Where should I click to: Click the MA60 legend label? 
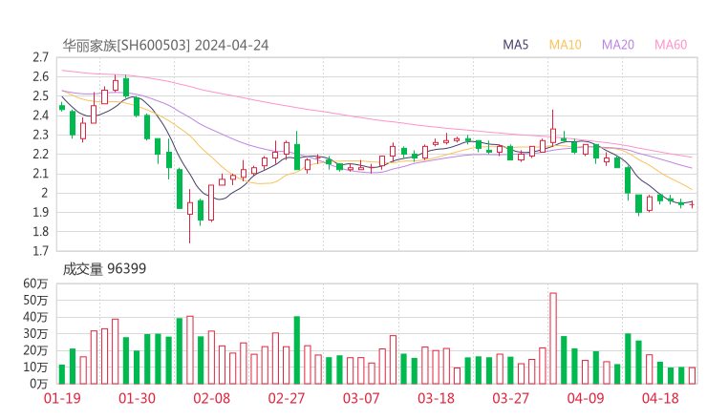point(671,45)
